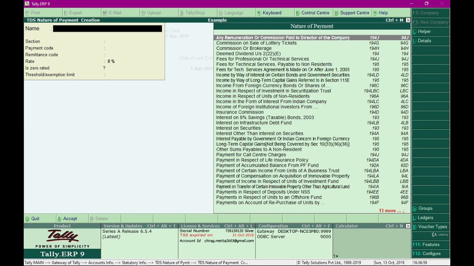Select 'Commission on Sale of Lottery Tickets'
474x266 pixels.
click(312, 43)
